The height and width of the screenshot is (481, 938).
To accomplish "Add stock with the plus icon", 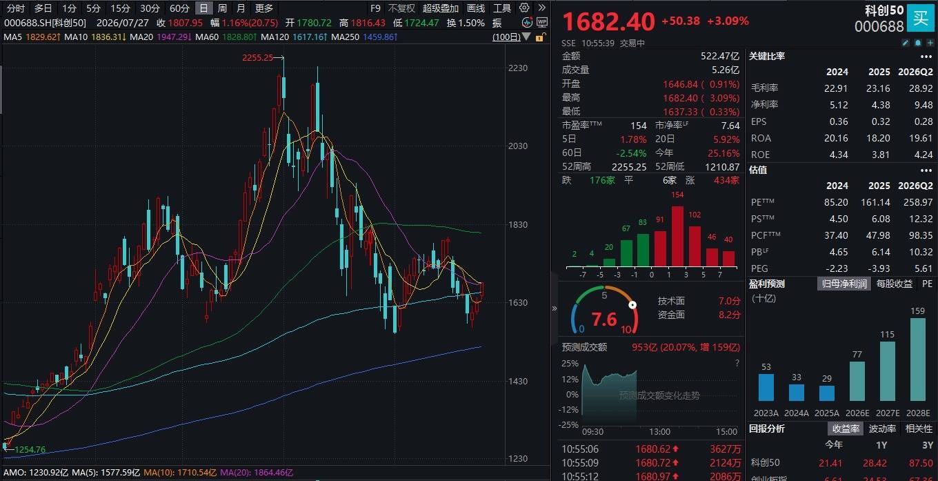I will click(x=930, y=43).
